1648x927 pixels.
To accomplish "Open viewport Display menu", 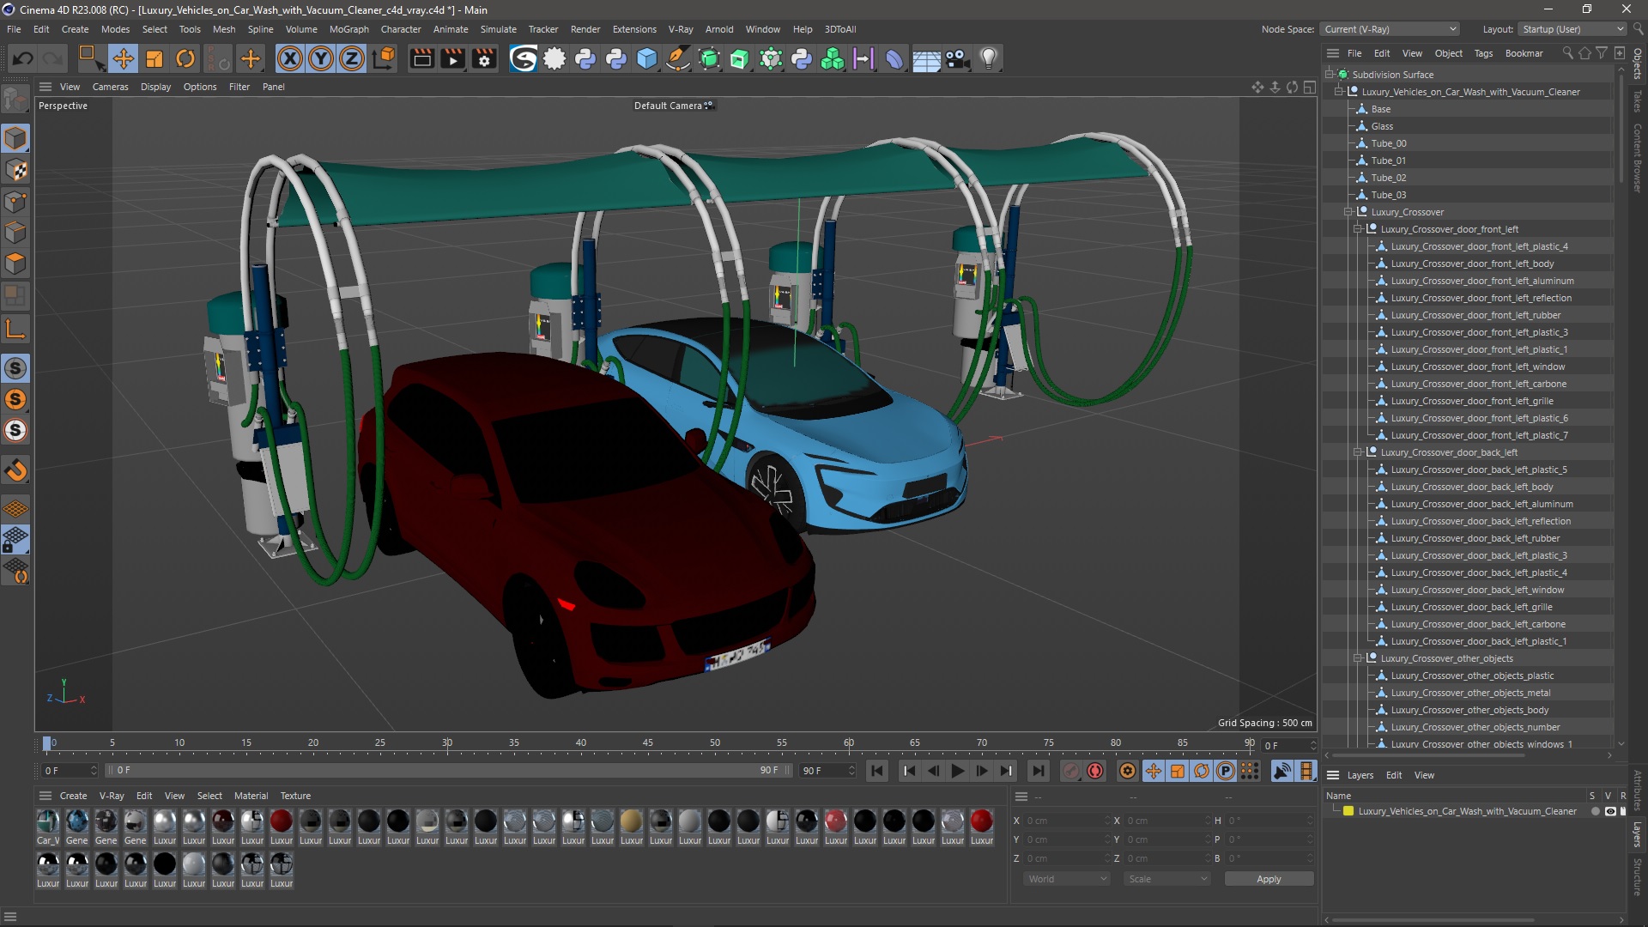I will 155,87.
